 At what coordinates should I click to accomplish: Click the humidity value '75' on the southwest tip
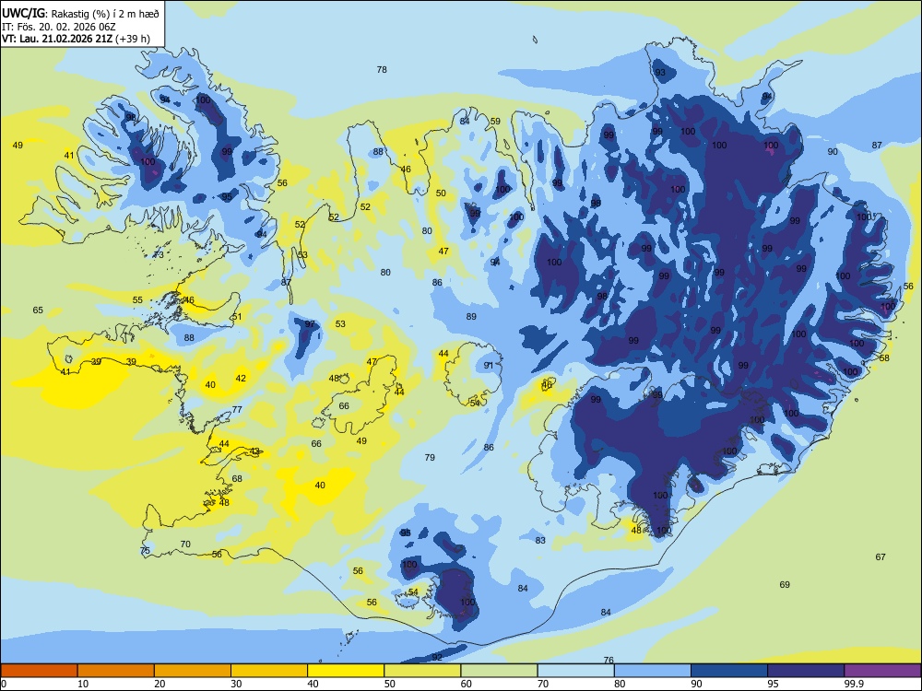145,551
